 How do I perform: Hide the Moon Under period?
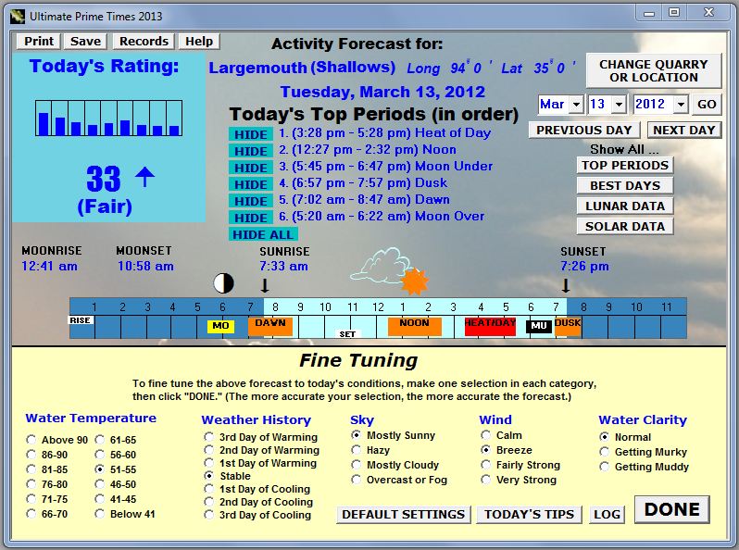click(x=251, y=168)
